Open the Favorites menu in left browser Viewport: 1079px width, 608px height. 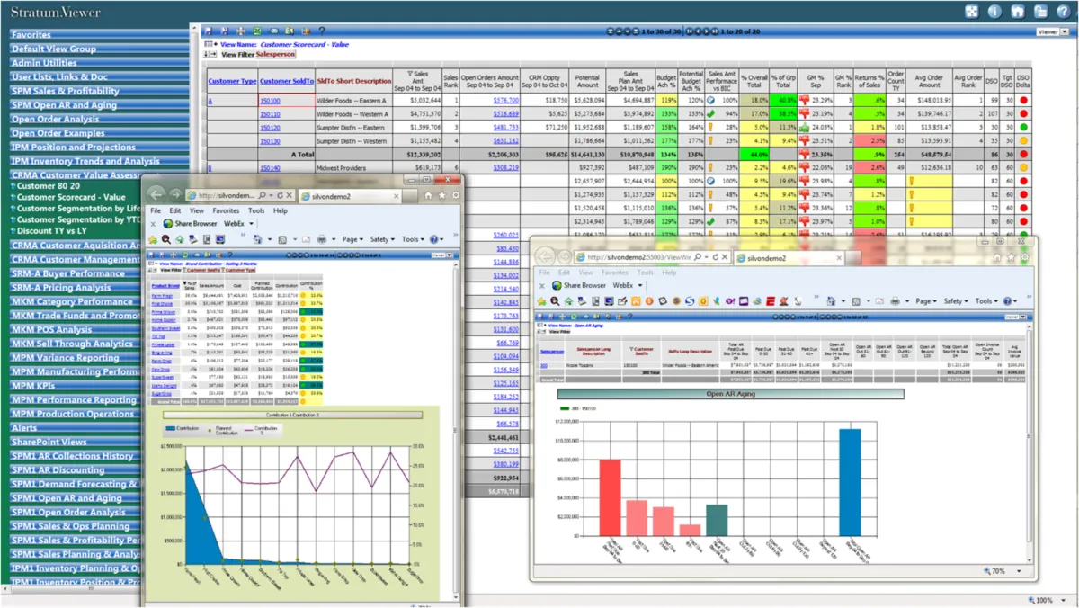(x=227, y=210)
